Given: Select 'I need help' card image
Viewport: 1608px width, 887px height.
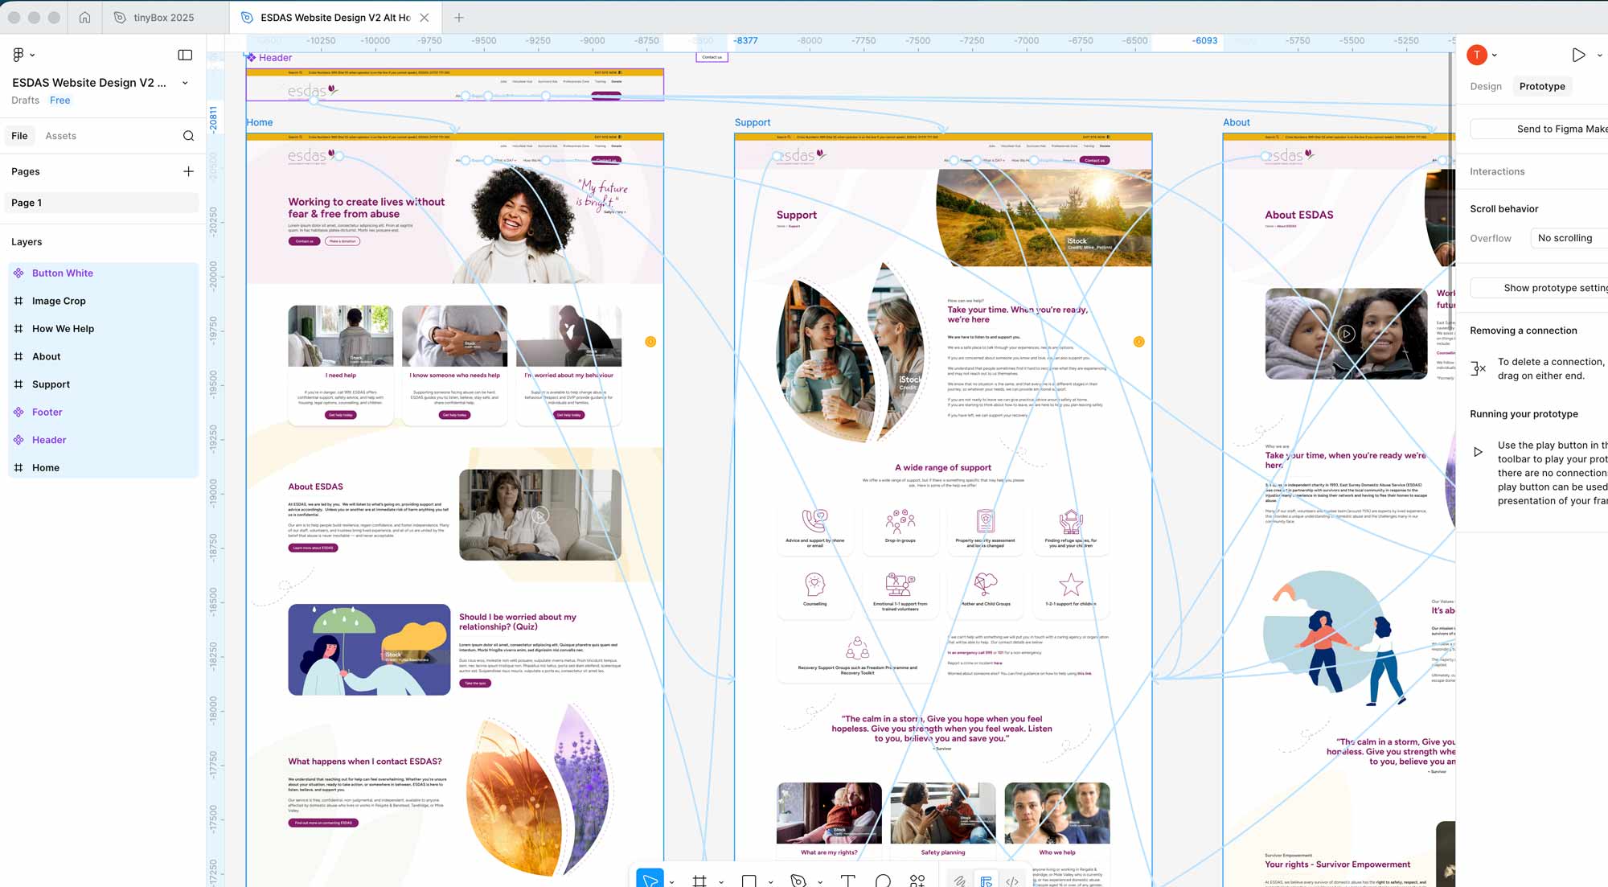Looking at the screenshot, I should (x=341, y=335).
